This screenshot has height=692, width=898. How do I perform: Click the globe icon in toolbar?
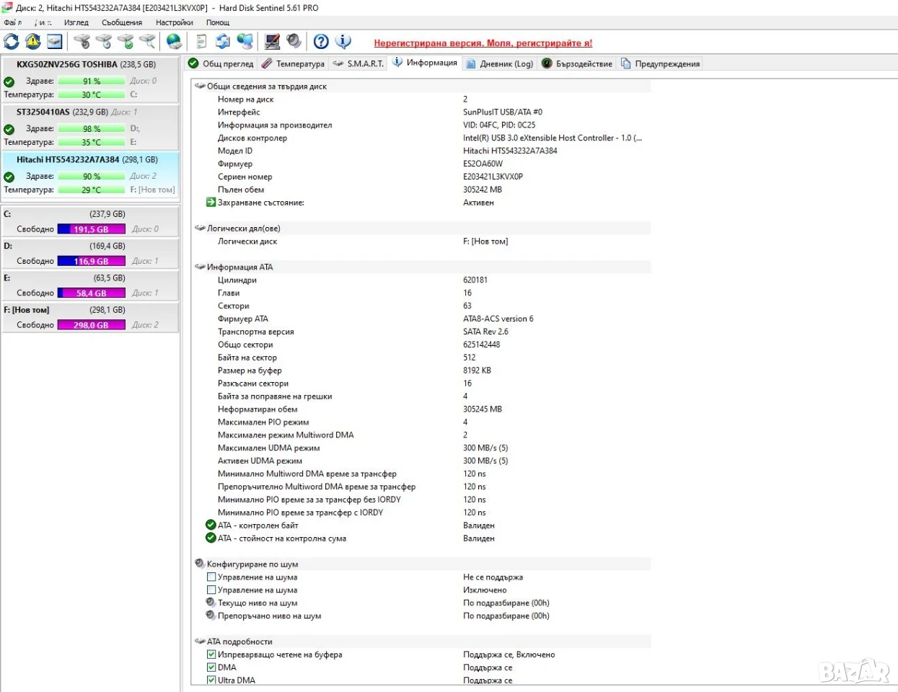pos(174,41)
